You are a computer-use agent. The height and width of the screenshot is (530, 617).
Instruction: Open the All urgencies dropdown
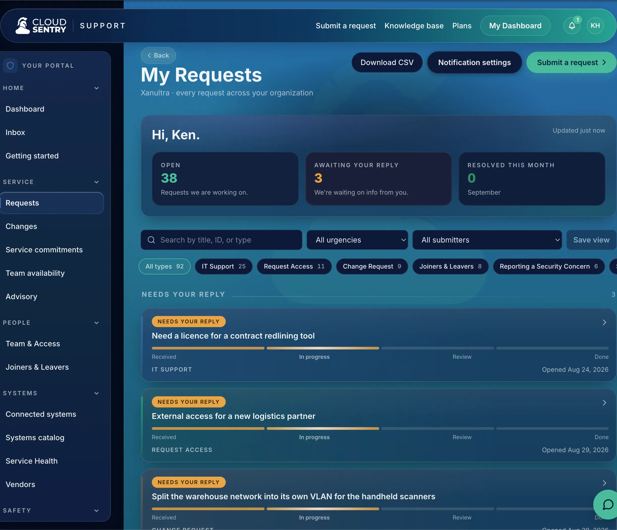click(x=357, y=240)
